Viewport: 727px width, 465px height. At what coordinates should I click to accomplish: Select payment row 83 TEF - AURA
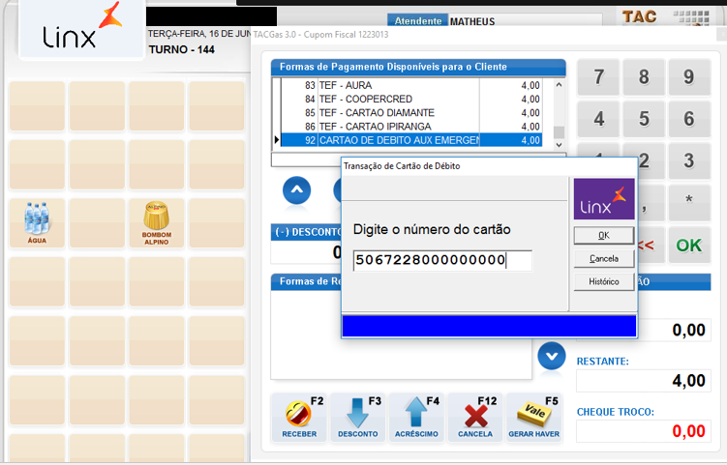click(410, 85)
